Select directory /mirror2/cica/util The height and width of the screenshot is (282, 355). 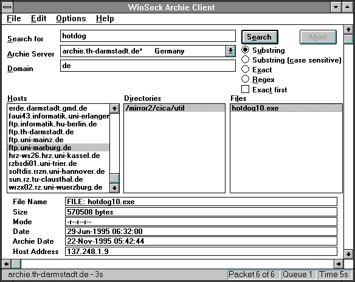(x=174, y=108)
